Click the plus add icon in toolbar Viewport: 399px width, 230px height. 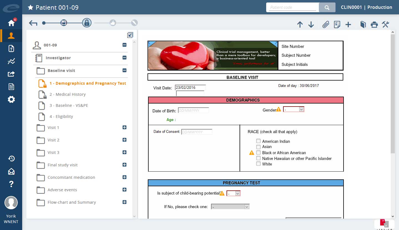348,25
